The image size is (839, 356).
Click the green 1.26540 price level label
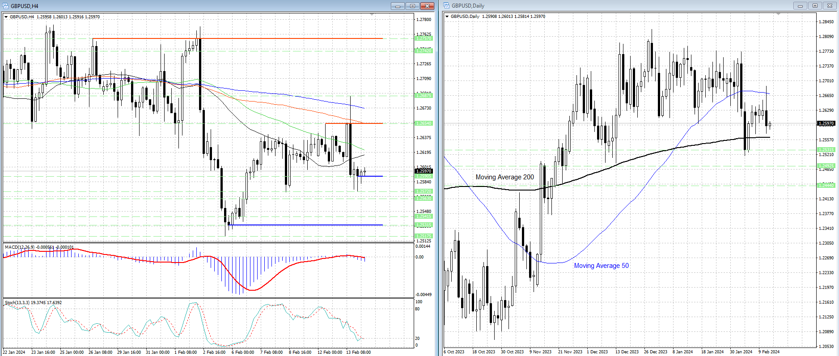424,123
